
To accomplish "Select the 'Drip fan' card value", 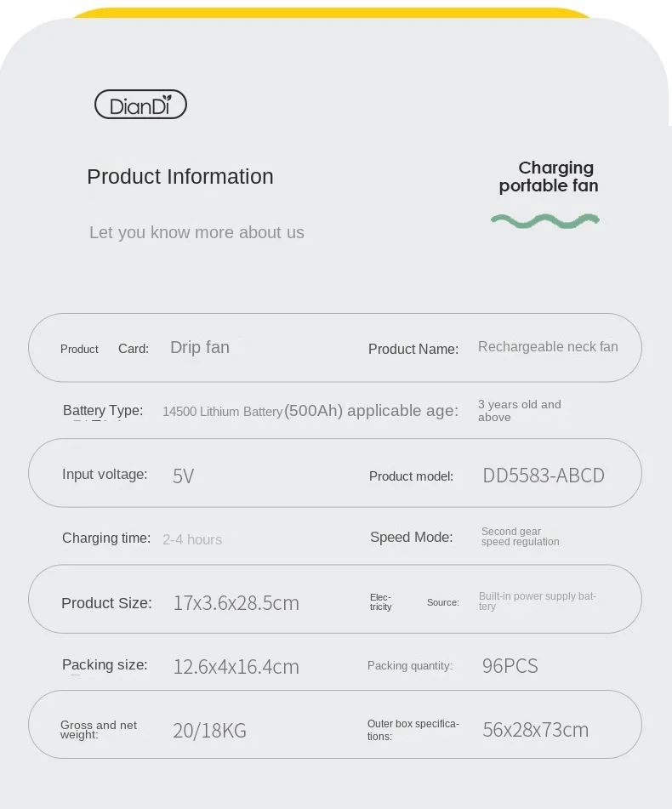I will click(200, 347).
